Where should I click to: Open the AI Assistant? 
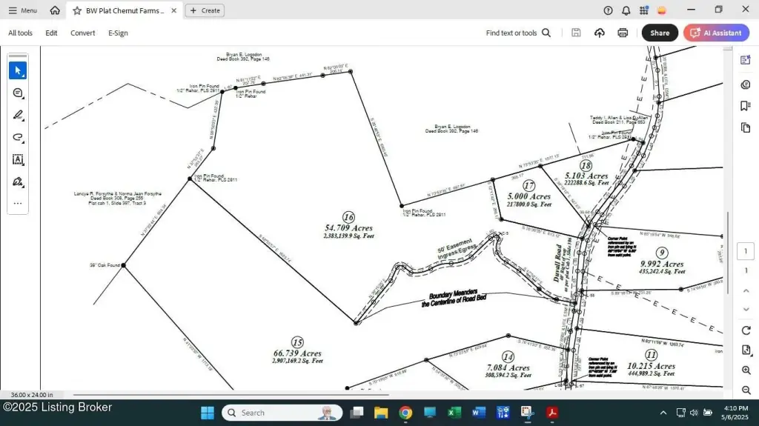(716, 33)
